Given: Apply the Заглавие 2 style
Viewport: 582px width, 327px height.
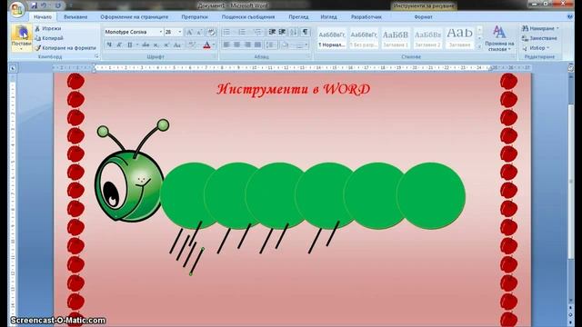Looking at the screenshot, I should 427,38.
